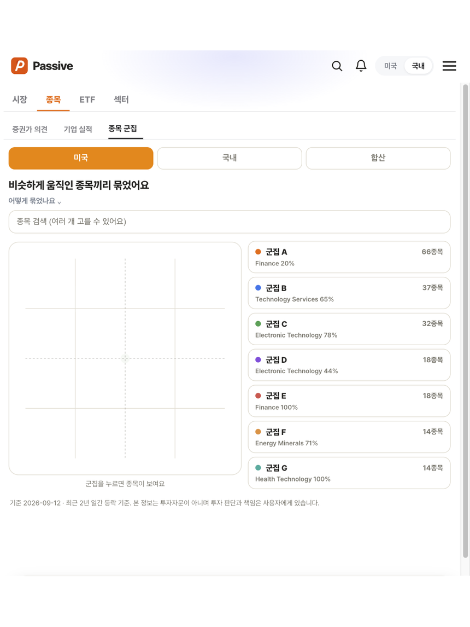This screenshot has height=627, width=470.
Task: Switch header market toggle to 미국
Action: click(x=390, y=66)
